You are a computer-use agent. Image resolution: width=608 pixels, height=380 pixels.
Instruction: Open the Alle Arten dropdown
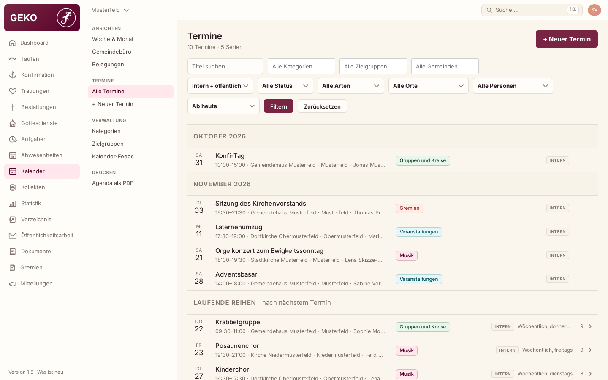click(x=351, y=86)
